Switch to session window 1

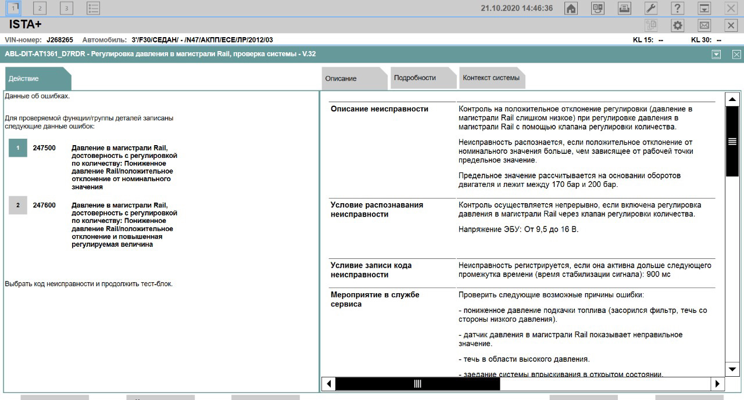pos(14,8)
